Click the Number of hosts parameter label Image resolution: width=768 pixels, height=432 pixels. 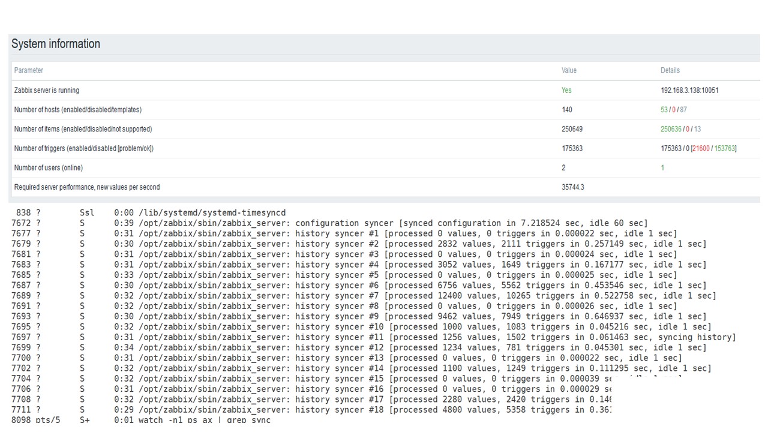point(78,110)
